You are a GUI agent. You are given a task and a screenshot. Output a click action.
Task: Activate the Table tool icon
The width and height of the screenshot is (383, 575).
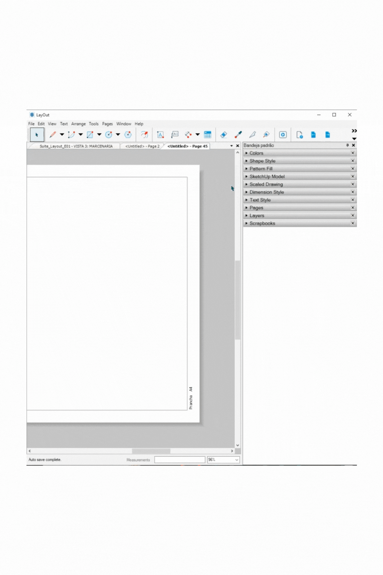coord(208,135)
